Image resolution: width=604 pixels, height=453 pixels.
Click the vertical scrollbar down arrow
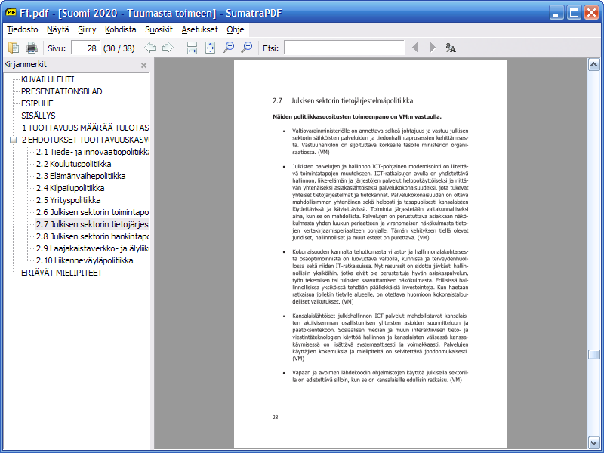[x=593, y=442]
